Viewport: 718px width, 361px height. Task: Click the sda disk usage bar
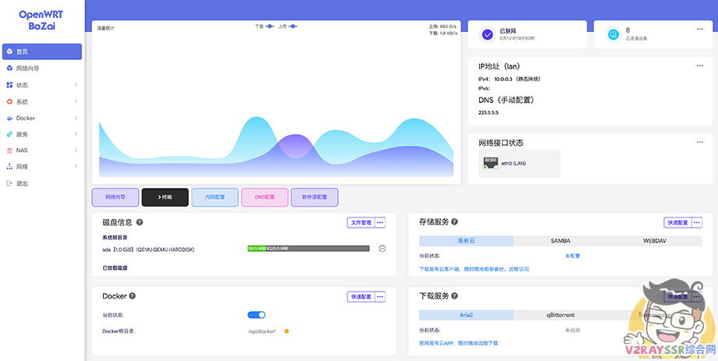pos(308,249)
